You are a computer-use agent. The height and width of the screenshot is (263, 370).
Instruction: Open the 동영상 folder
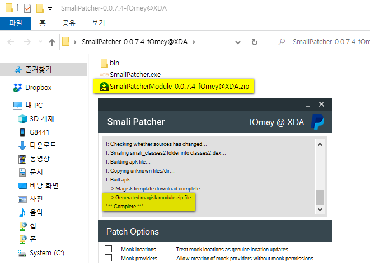34,159
